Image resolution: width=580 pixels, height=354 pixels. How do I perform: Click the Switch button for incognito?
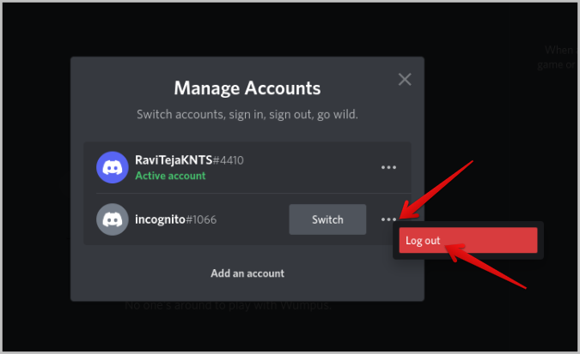pos(327,219)
